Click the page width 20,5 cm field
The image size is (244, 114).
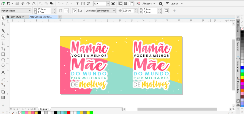tap(44, 9)
